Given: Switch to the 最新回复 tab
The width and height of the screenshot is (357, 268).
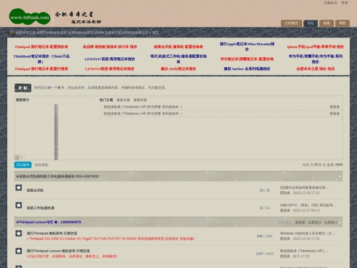Looking at the screenshot, I should tap(140, 100).
